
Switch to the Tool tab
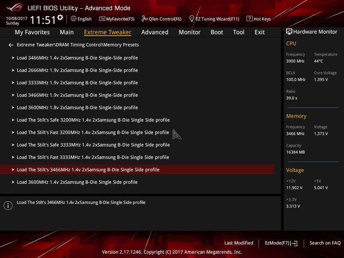point(239,32)
